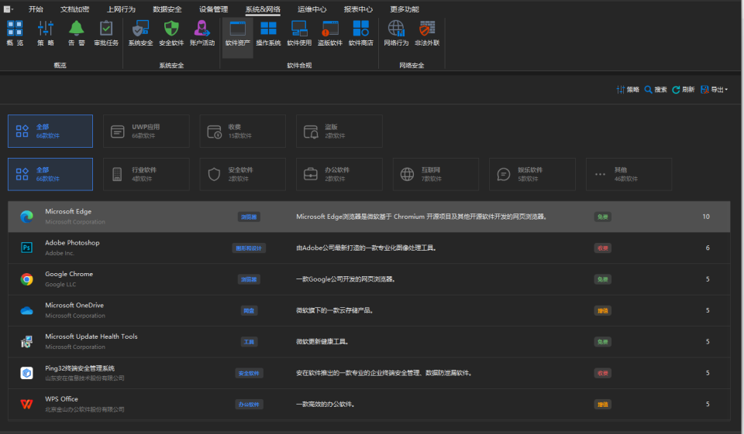744x434 pixels.
Task: Click the 刷新 refresh button
Action: pyautogui.click(x=684, y=90)
